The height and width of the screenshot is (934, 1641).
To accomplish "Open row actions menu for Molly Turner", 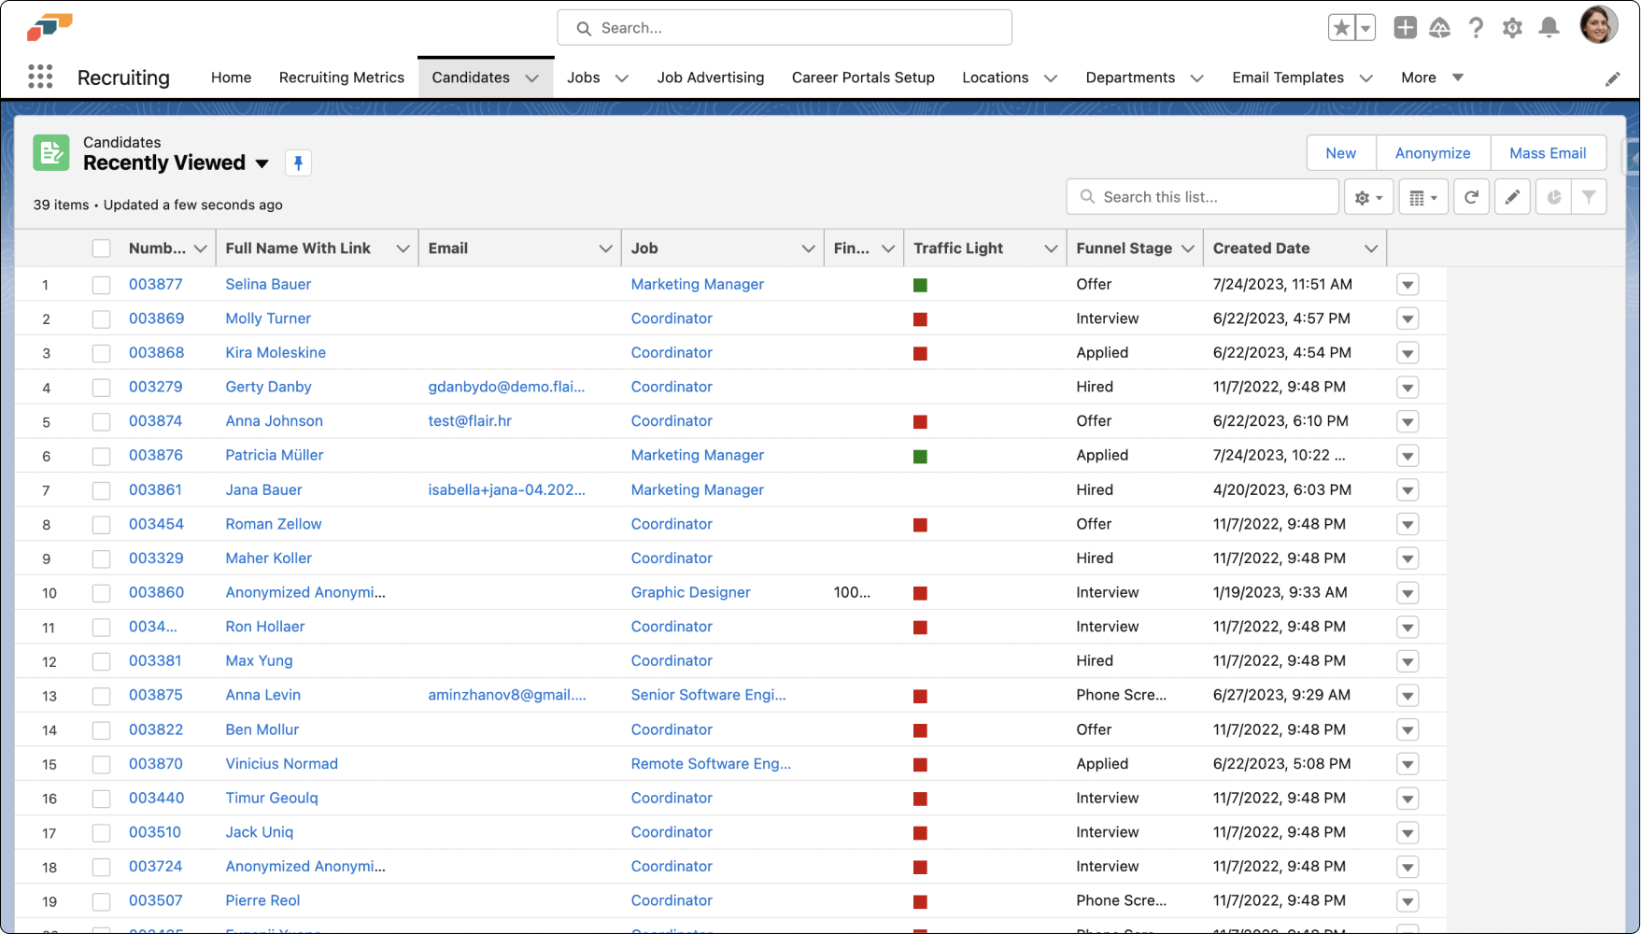I will coord(1408,319).
